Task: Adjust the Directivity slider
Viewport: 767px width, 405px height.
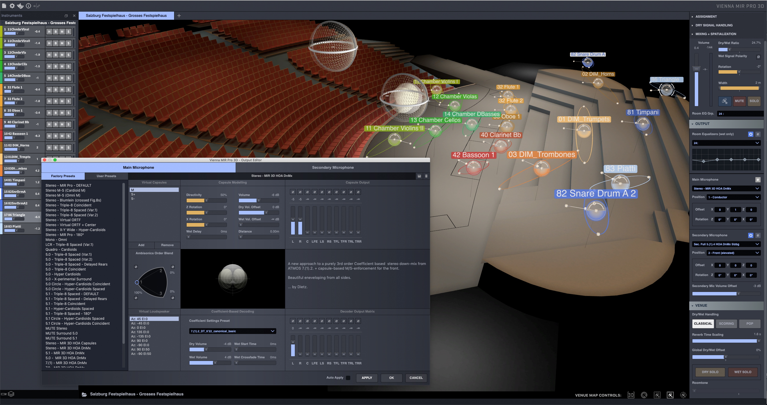Action: 206,200
